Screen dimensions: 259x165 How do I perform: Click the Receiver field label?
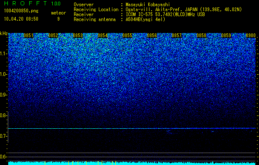click(x=84, y=14)
